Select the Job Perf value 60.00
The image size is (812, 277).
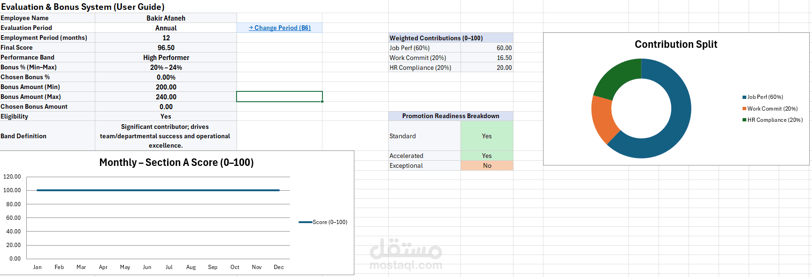487,48
